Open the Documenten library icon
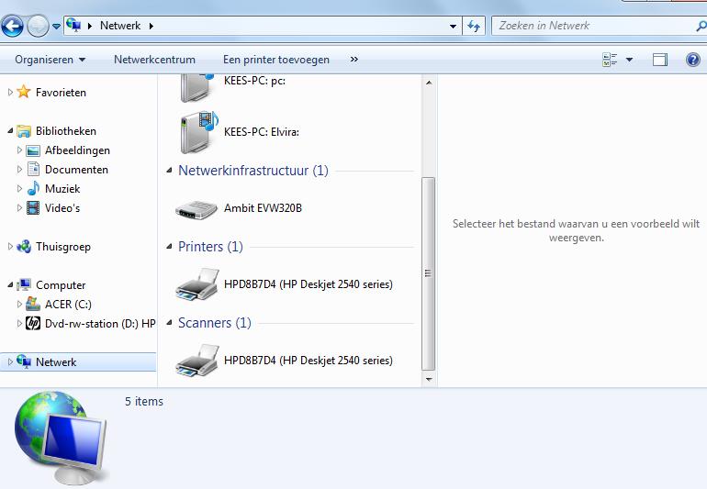Screen dimensions: 707x489 pos(33,169)
